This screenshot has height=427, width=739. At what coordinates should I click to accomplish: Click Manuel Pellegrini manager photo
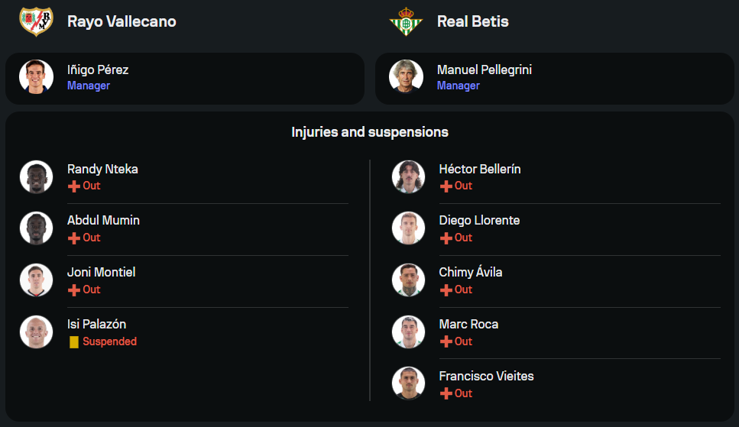[406, 77]
